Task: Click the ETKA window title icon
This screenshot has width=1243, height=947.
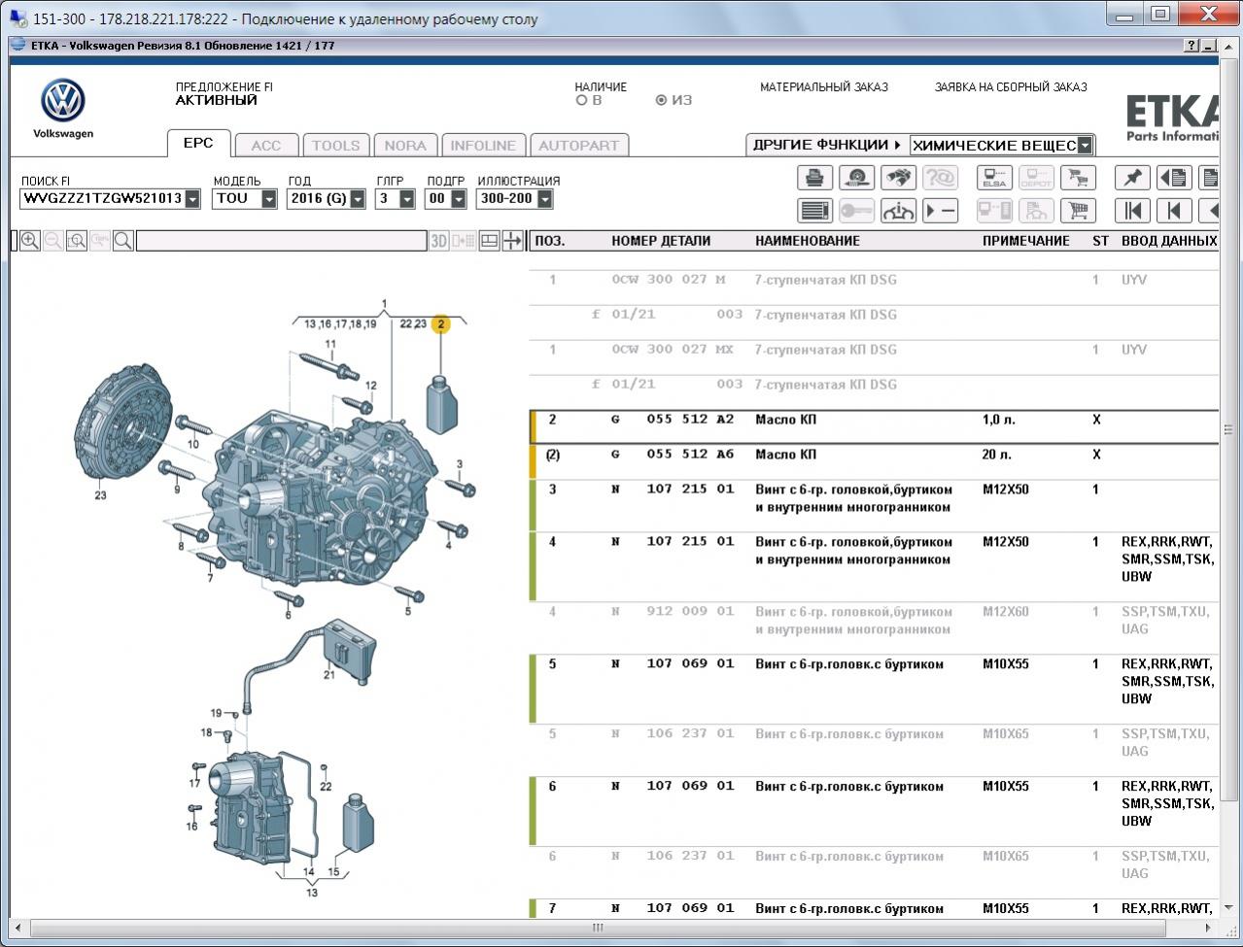Action: click(x=19, y=46)
